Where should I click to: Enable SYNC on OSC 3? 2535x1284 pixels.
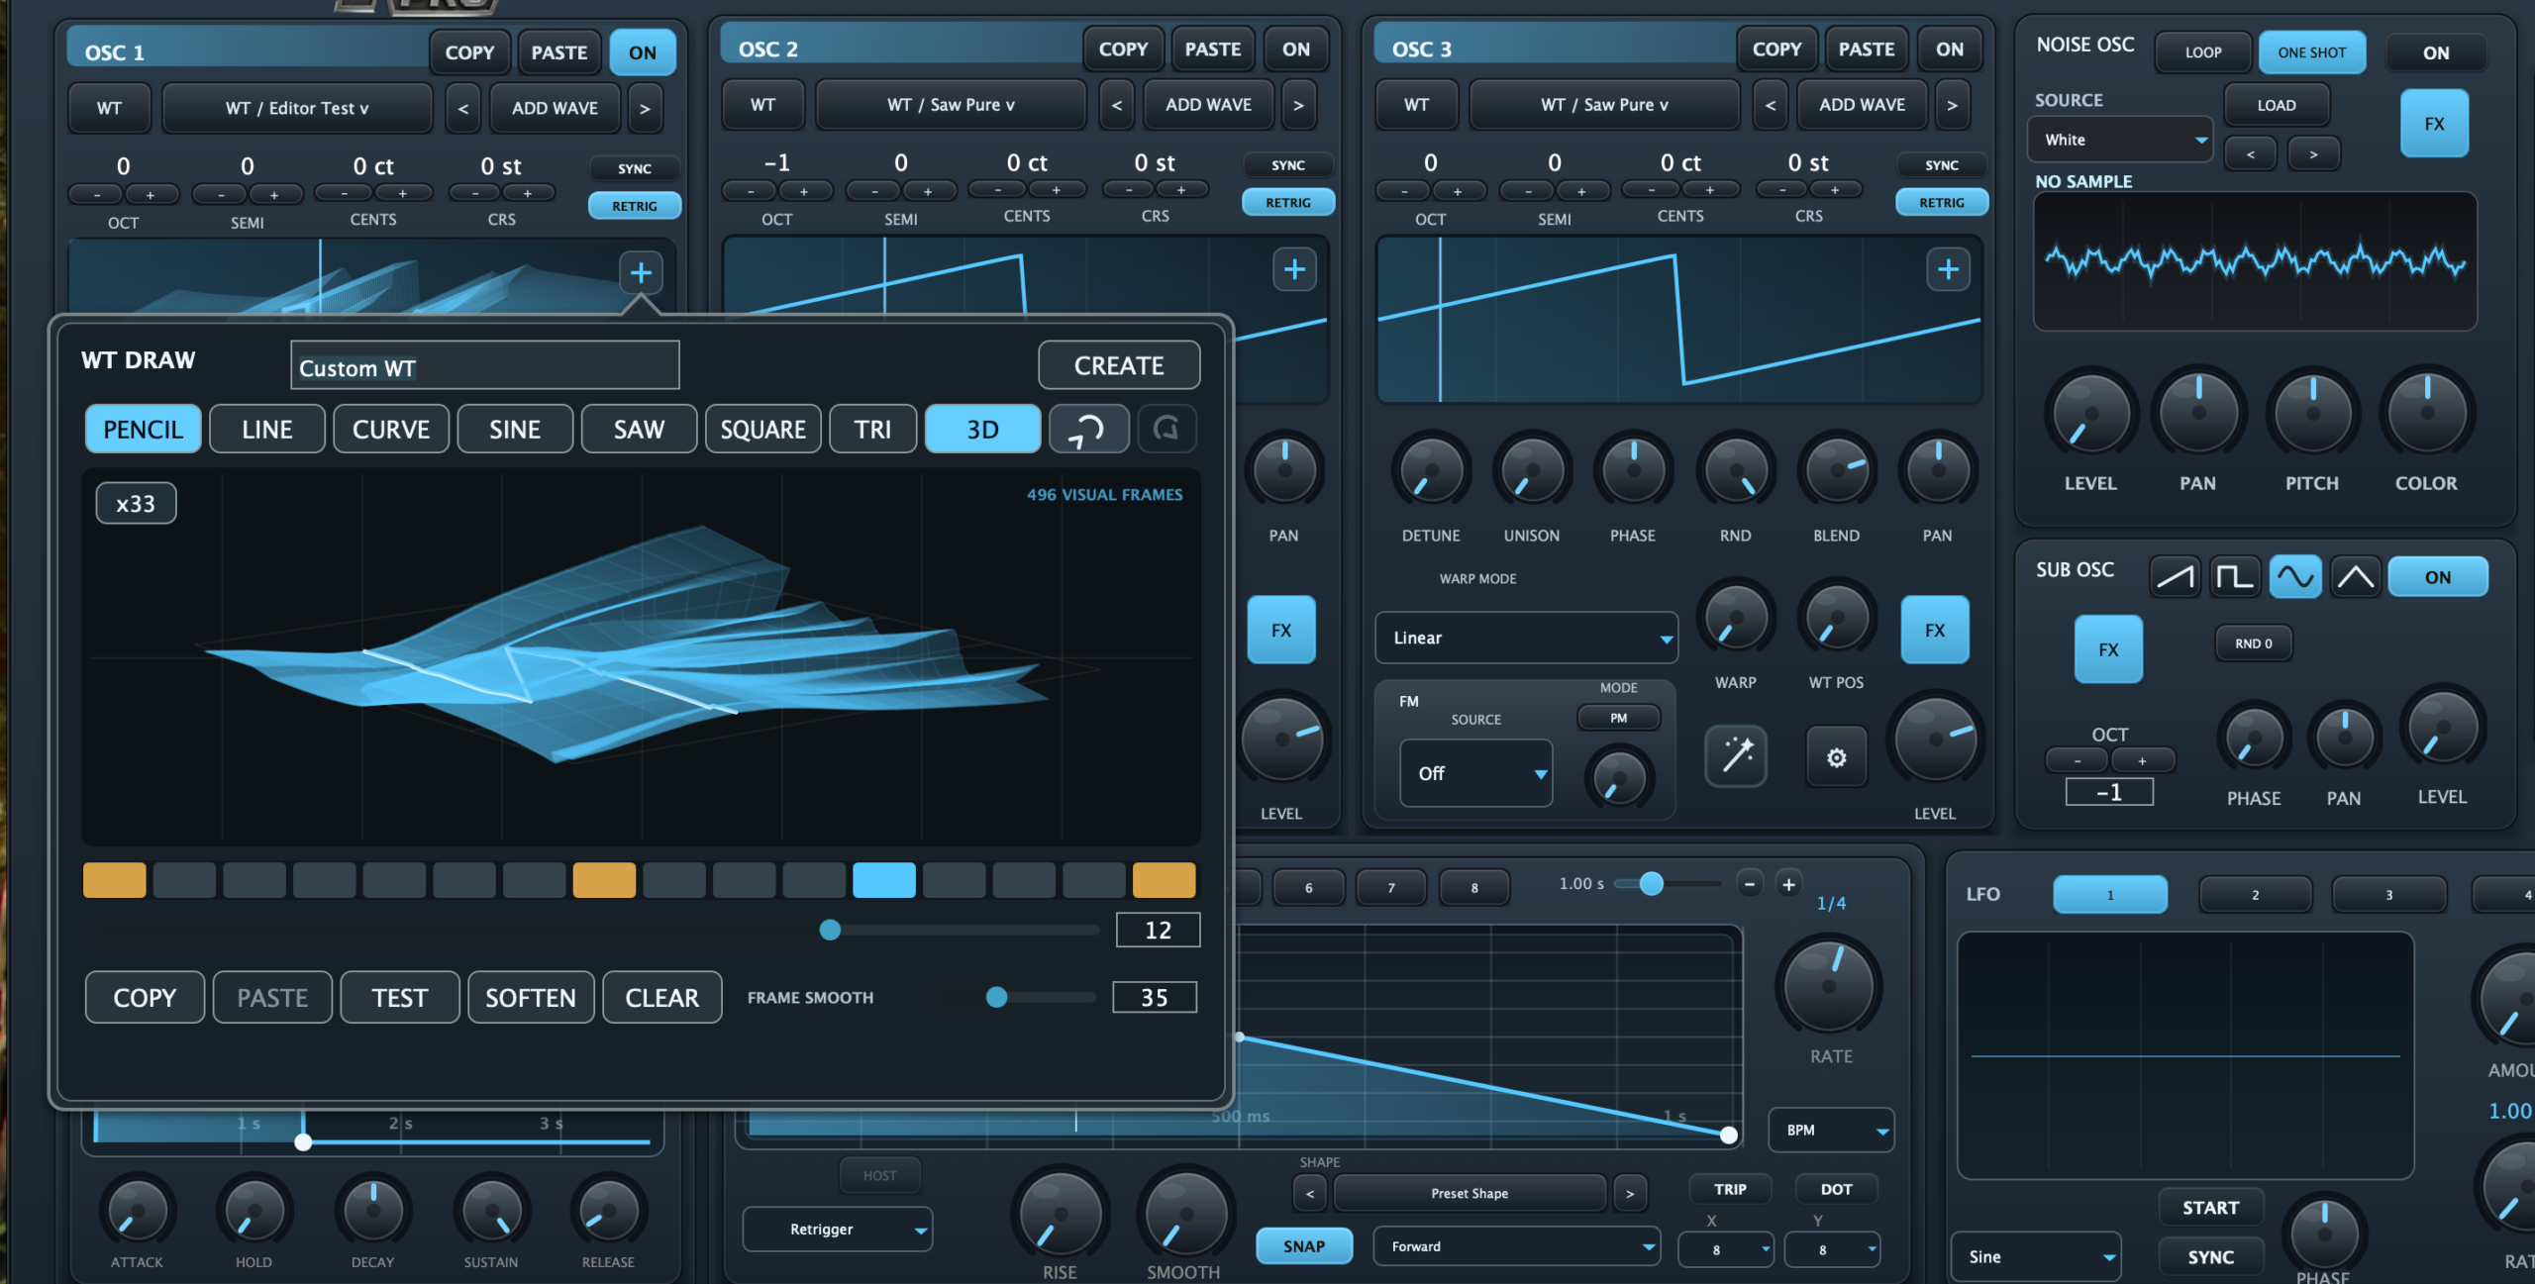[x=1942, y=165]
